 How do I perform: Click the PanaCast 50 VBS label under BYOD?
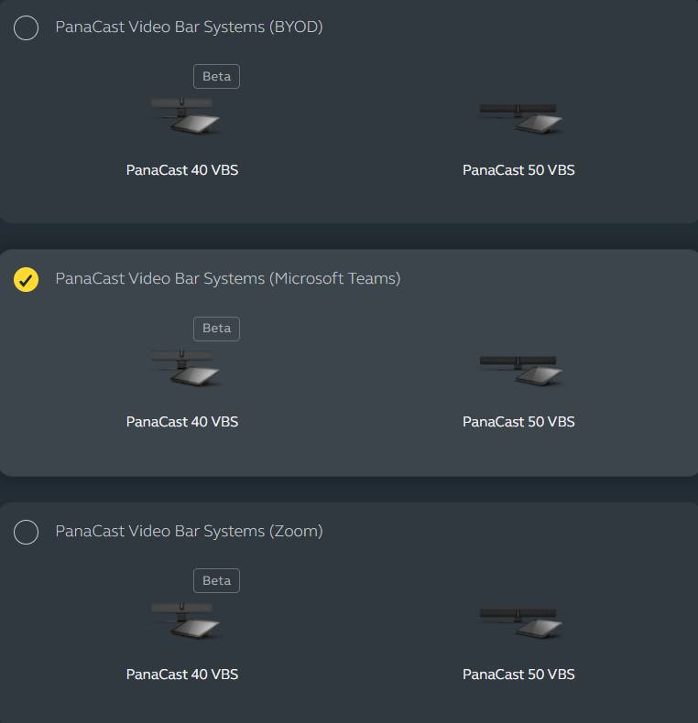coord(518,170)
